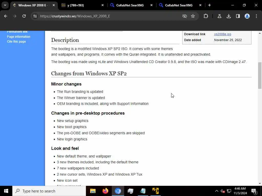This screenshot has height=196, width=262.
Task: Close the first CollabNet SearXNG tab
Action: click(x=151, y=5)
